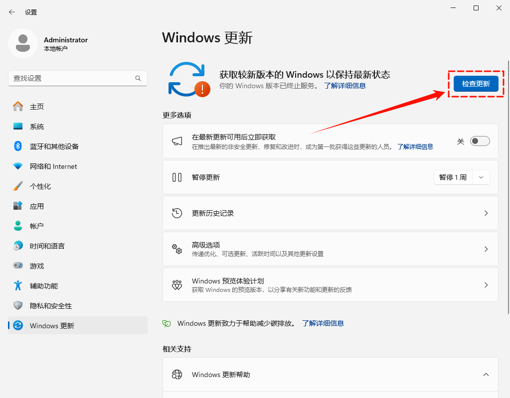
Task: Expand the 暂停 1 周 dropdown
Action: pyautogui.click(x=480, y=177)
